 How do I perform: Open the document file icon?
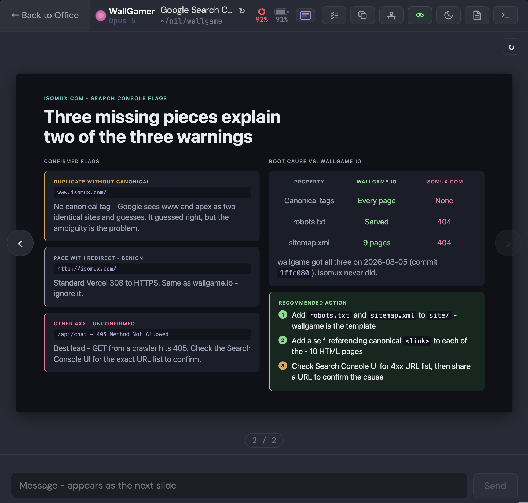point(477,15)
